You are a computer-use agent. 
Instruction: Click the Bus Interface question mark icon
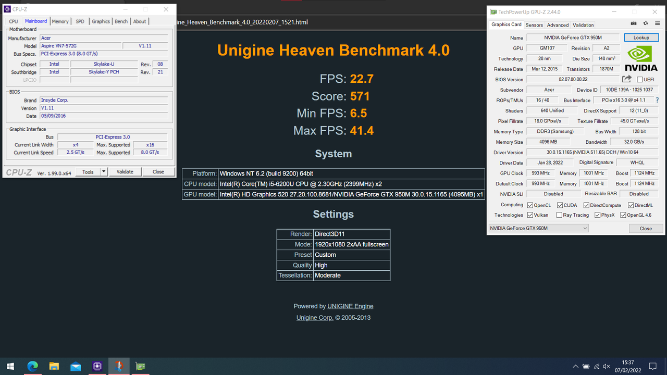click(x=657, y=100)
